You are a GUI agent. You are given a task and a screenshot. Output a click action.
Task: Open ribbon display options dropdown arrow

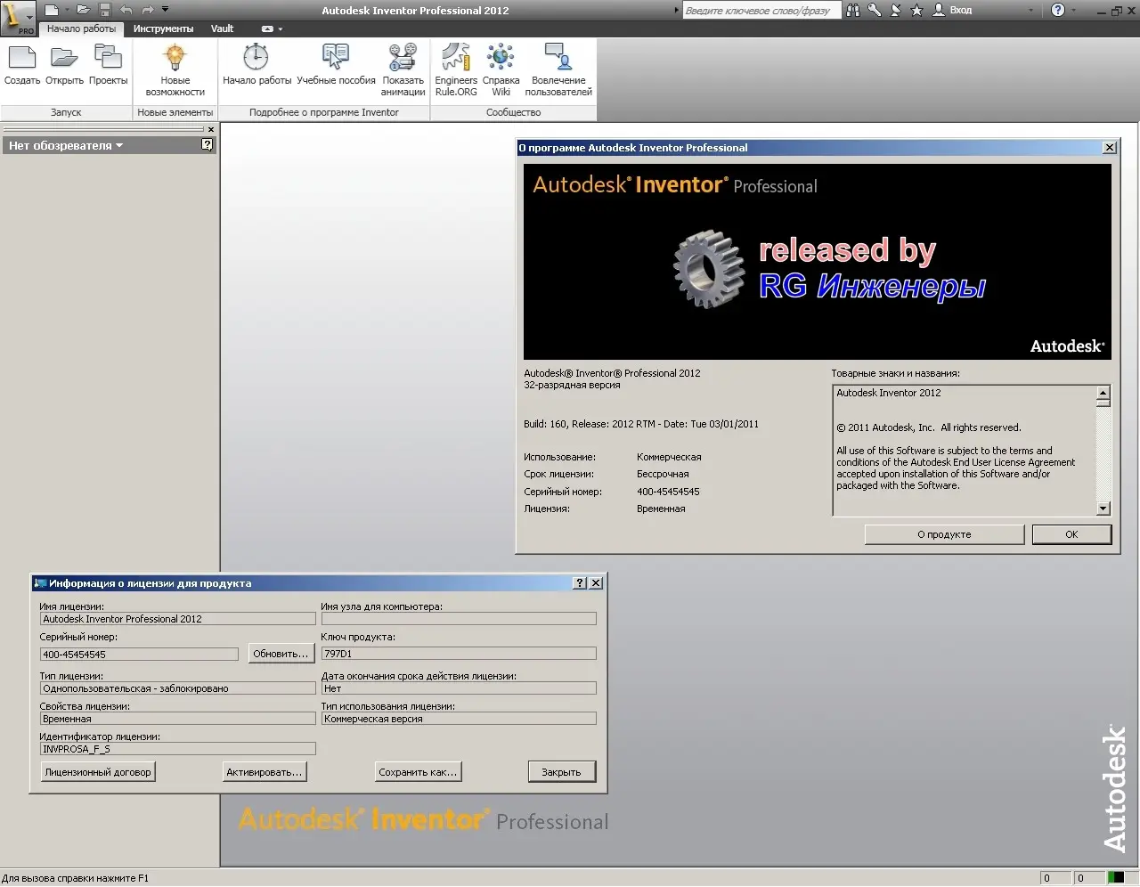[281, 29]
